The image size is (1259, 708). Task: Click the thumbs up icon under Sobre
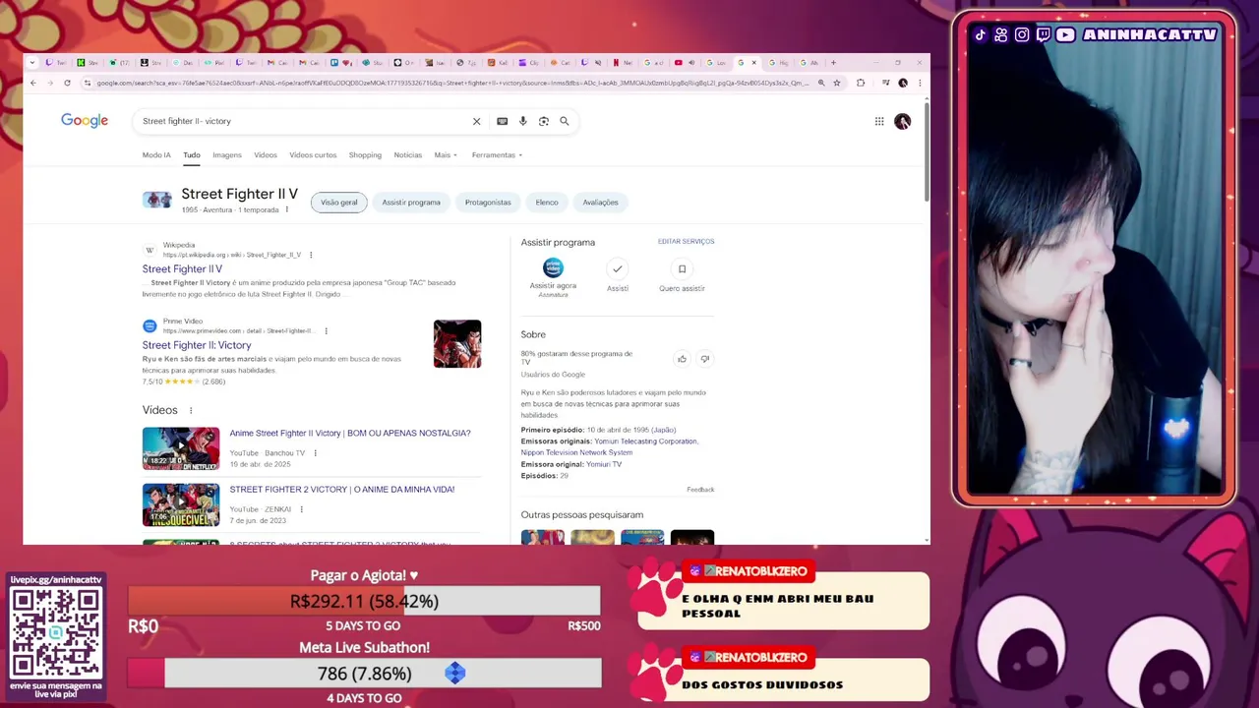point(682,359)
